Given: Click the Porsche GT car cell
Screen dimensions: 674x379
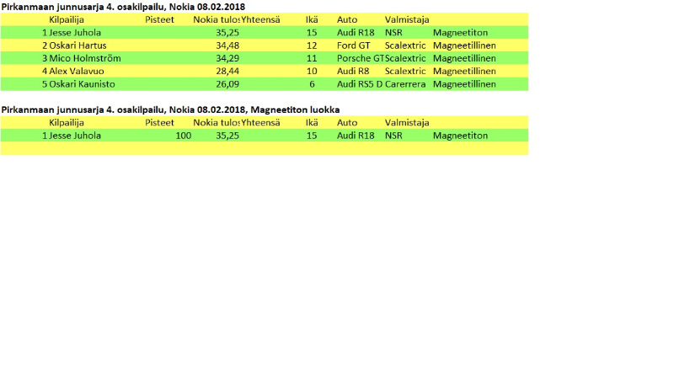Looking at the screenshot, I should pos(360,58).
